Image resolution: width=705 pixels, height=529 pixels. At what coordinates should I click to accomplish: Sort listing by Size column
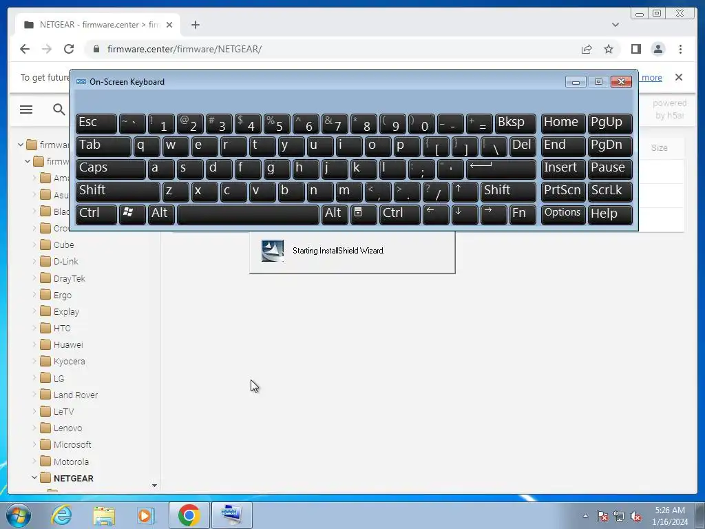click(x=659, y=147)
